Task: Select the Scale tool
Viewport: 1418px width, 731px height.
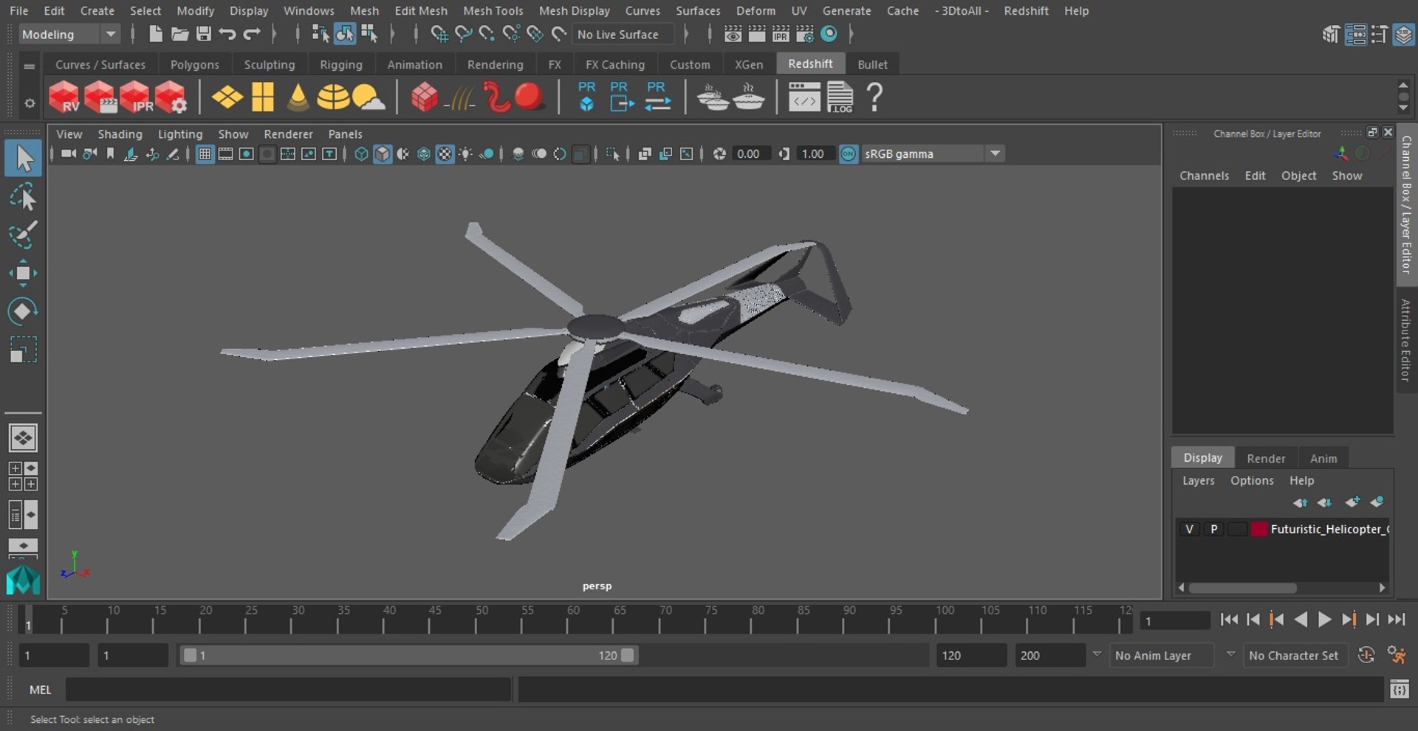Action: click(x=23, y=349)
